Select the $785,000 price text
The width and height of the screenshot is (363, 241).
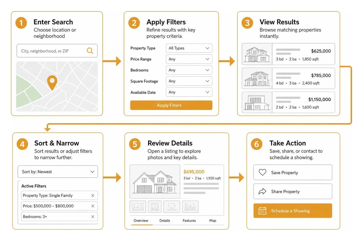[321, 76]
